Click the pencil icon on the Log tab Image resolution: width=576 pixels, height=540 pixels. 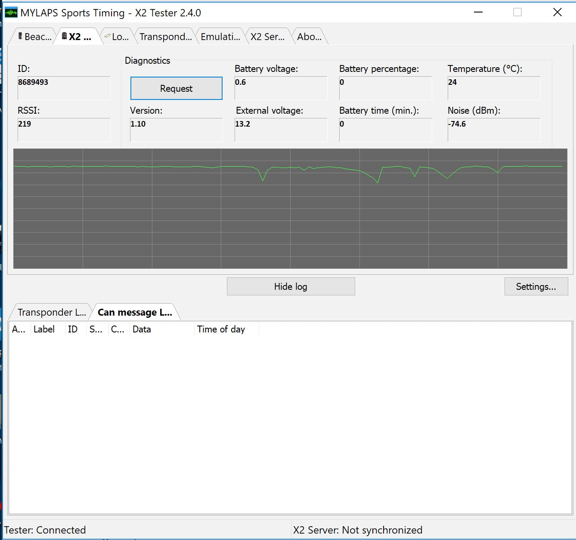108,36
